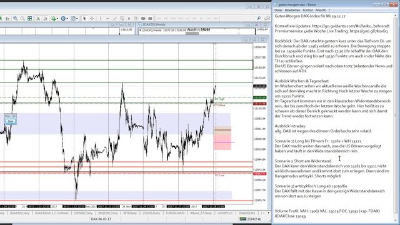The image size is (400, 225).
Task: Expand the indicators dropdown arrow
Action: click(57, 18)
